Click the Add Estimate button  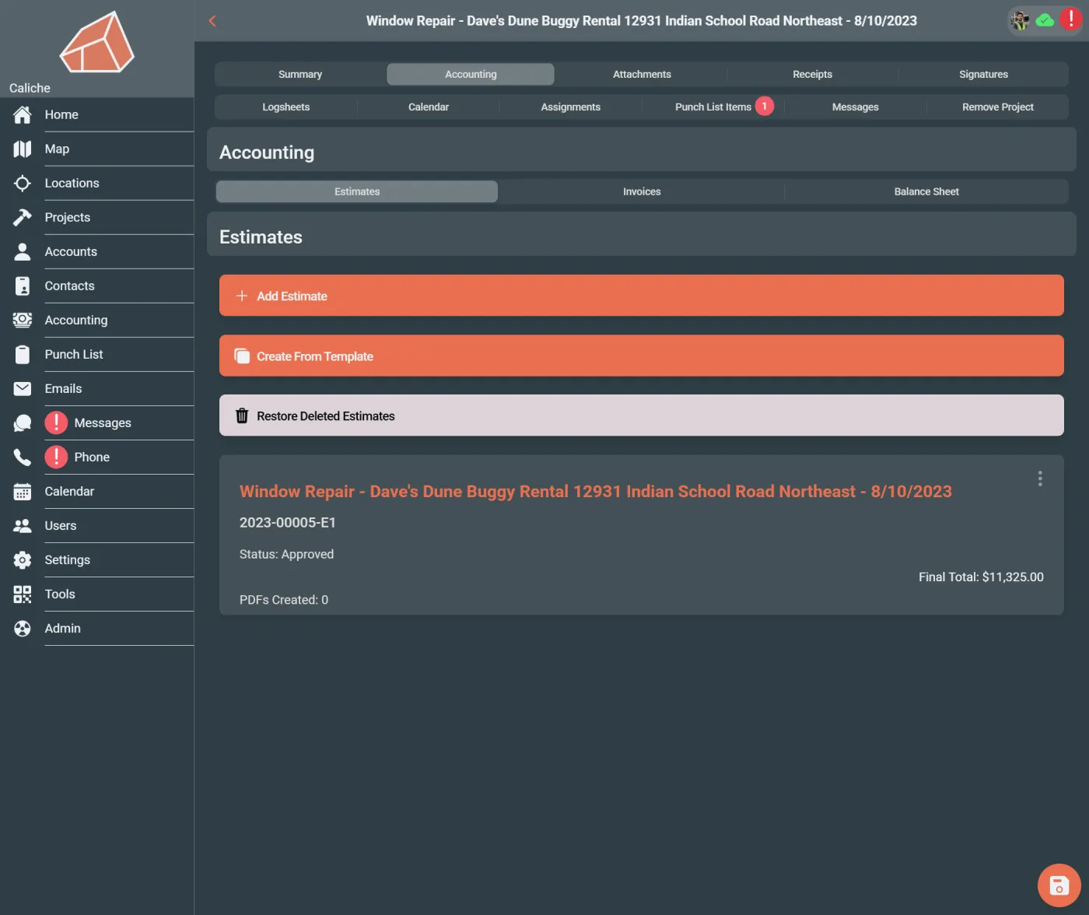642,296
